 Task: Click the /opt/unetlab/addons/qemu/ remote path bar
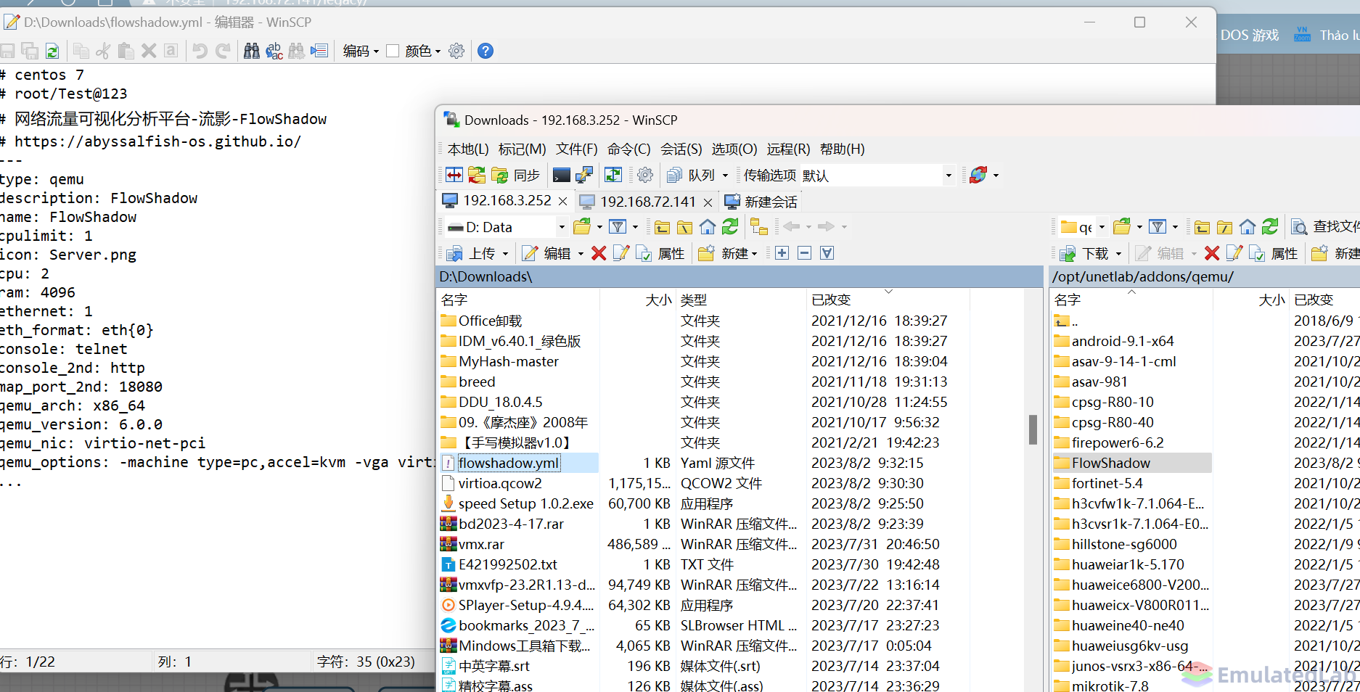(x=1205, y=276)
